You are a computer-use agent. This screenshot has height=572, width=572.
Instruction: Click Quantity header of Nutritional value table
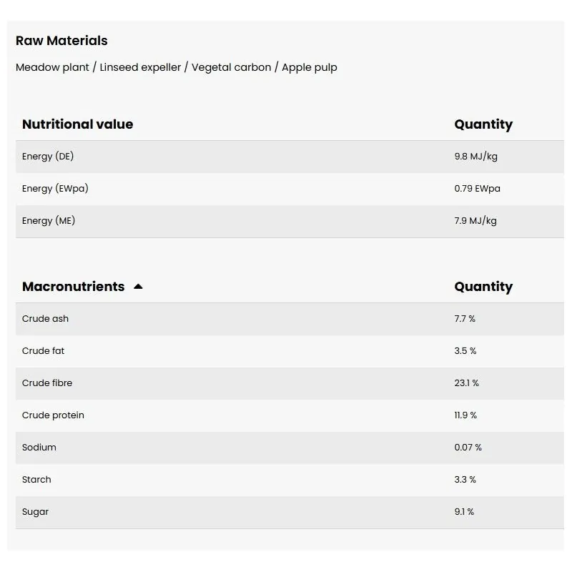click(x=483, y=124)
